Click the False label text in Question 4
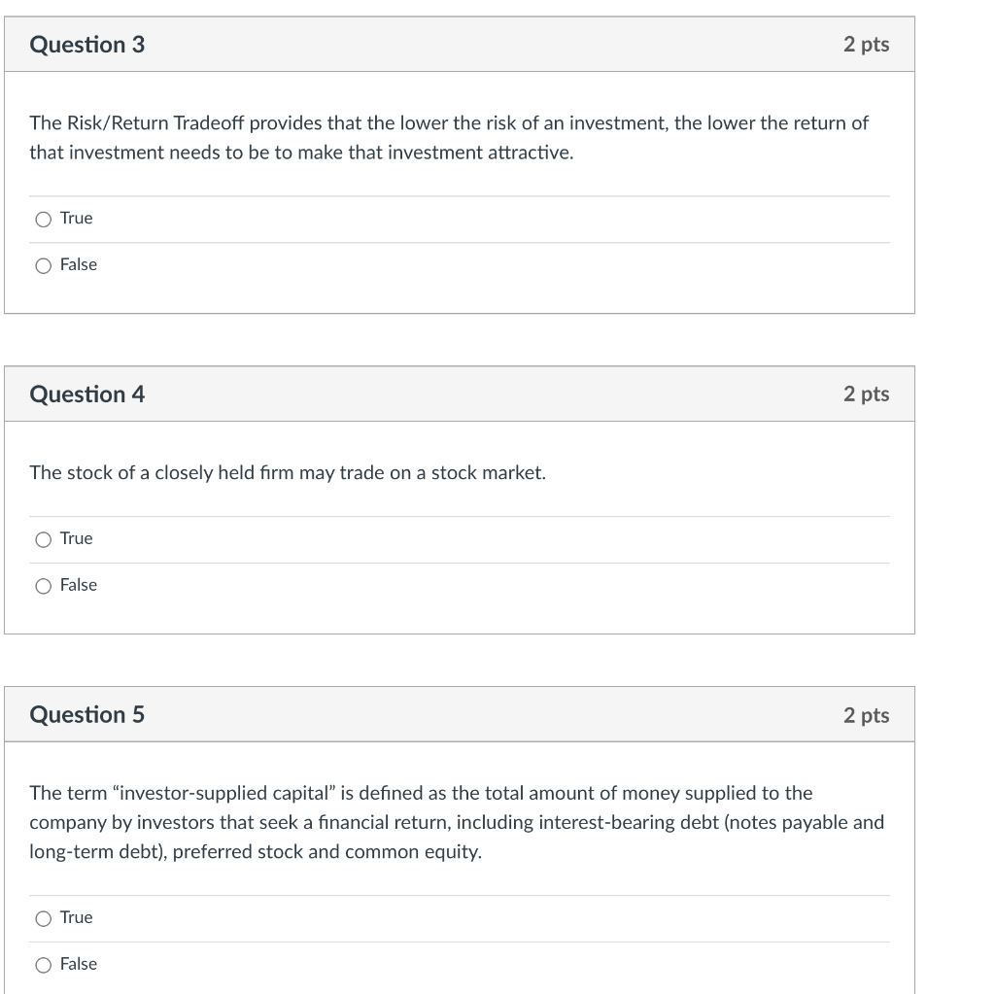 pos(80,585)
